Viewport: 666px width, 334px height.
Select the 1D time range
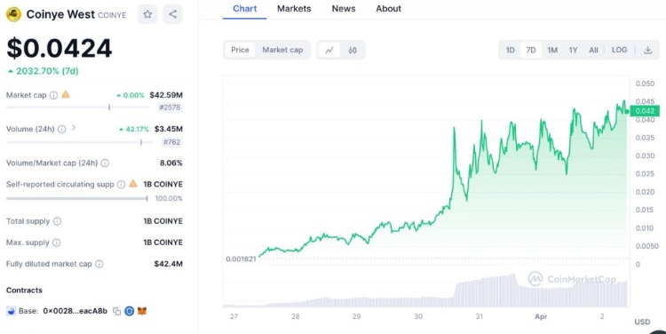coord(510,50)
